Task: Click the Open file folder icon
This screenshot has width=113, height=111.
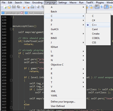Action: [x=9, y=7]
